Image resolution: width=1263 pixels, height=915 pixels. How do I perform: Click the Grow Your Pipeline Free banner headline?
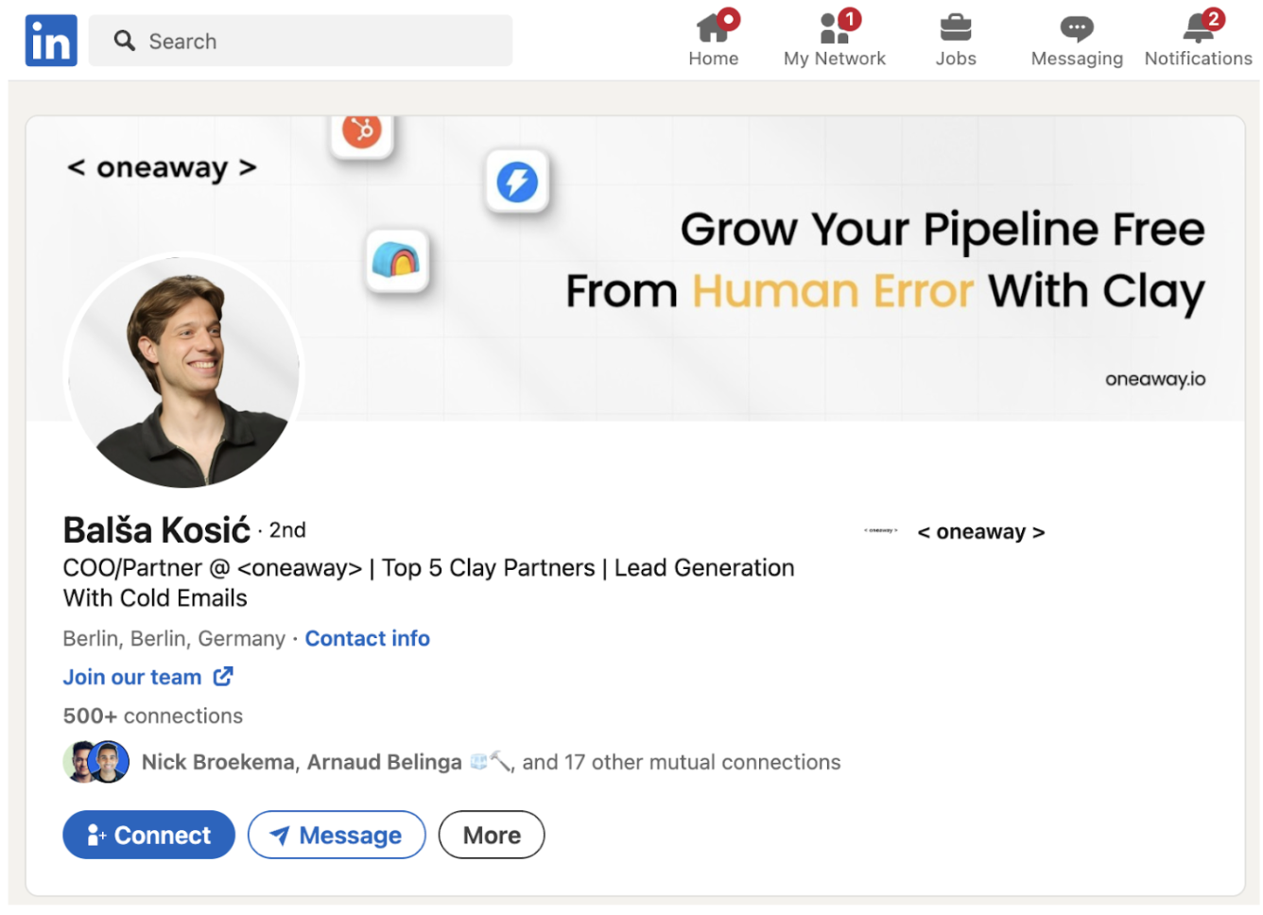click(x=943, y=230)
